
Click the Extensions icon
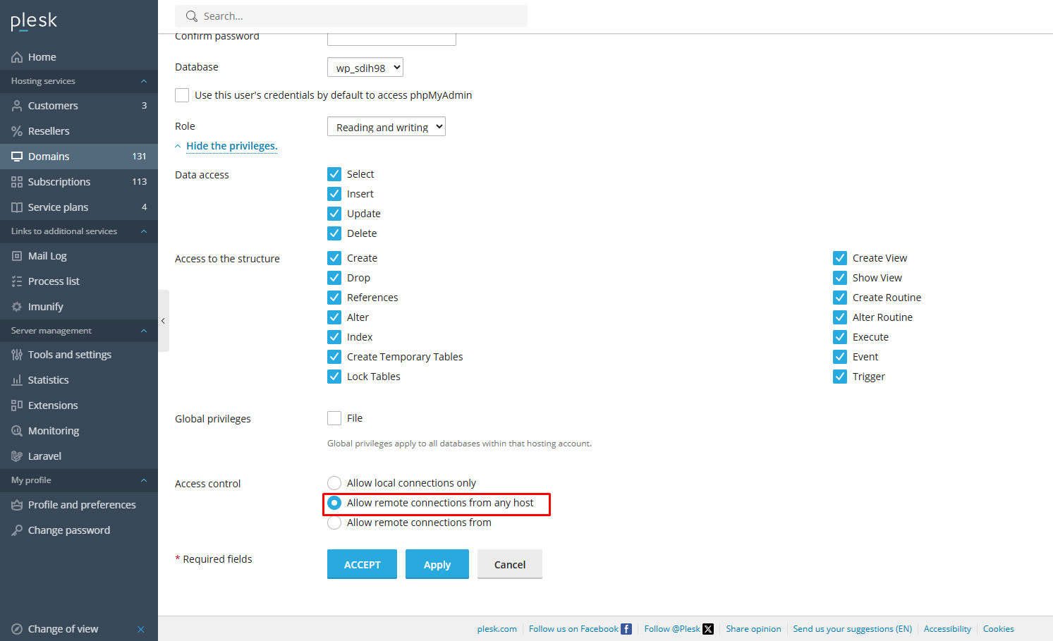pyautogui.click(x=17, y=405)
